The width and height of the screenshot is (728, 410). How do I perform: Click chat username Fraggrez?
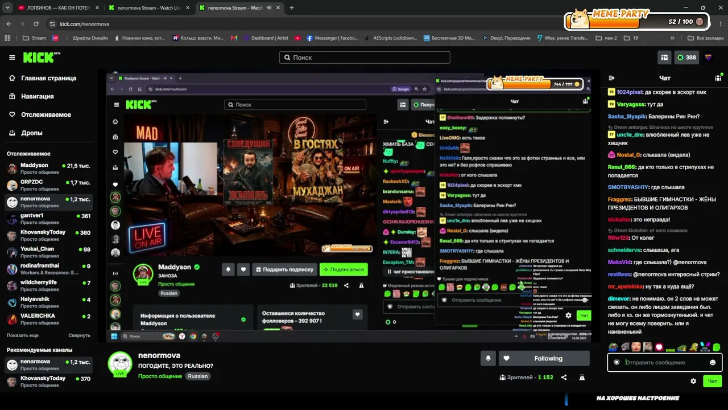(x=619, y=199)
